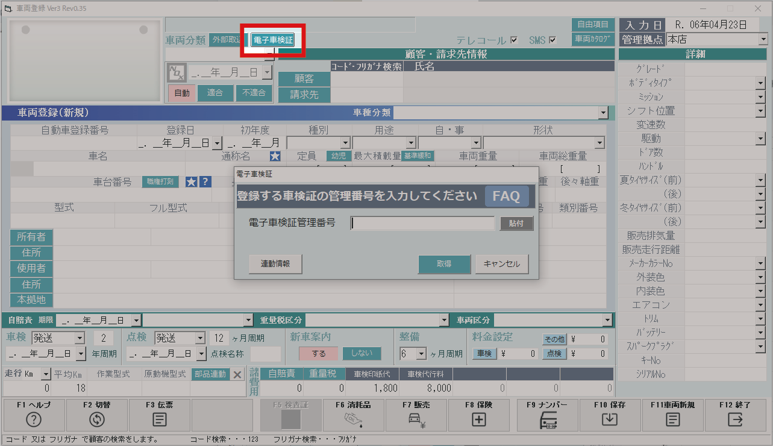Image resolution: width=773 pixels, height=446 pixels.
Task: Click the 貼付 paste button
Action: click(516, 223)
